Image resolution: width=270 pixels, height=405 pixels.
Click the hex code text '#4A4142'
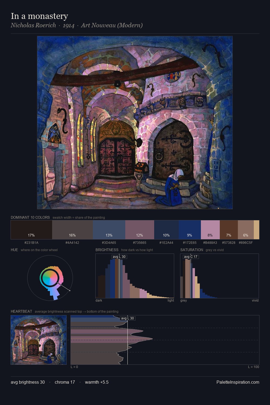pyautogui.click(x=72, y=242)
